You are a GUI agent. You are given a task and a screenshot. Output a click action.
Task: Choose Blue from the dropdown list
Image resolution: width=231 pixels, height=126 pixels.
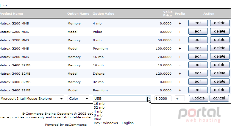point(122,119)
